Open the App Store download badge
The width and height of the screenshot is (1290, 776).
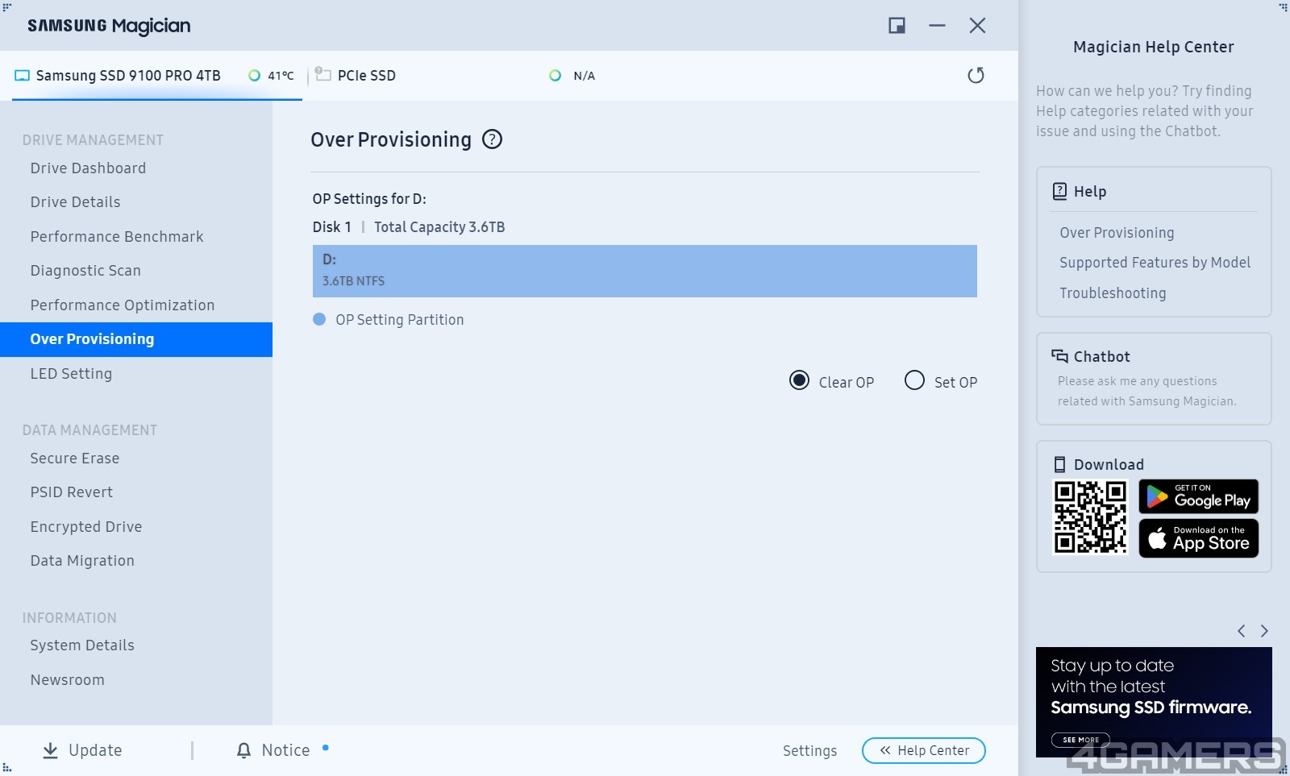[x=1198, y=538]
